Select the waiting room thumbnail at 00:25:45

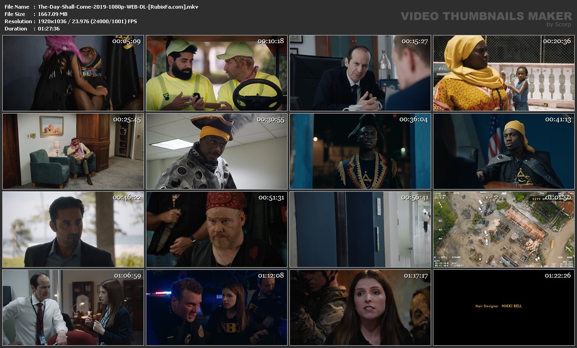(x=73, y=151)
